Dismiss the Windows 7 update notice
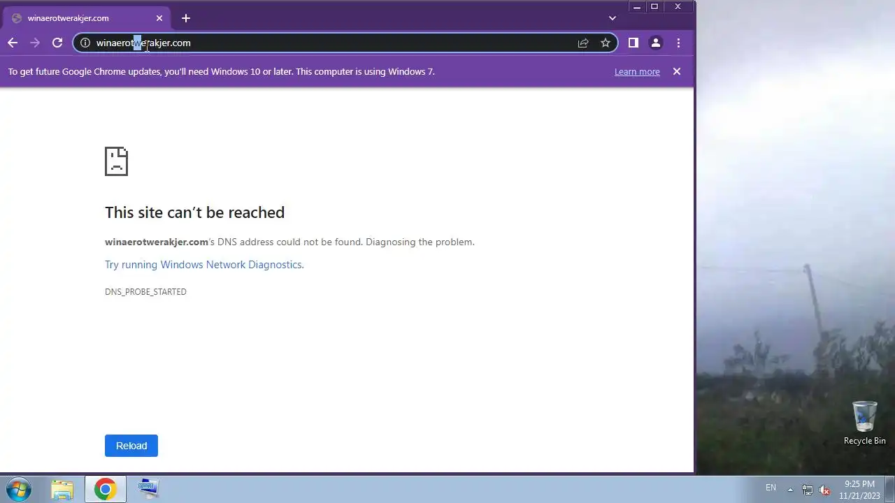The width and height of the screenshot is (895, 503). (x=677, y=71)
